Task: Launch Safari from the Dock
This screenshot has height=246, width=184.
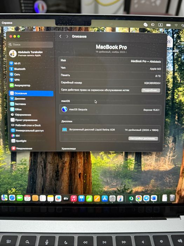Action: (12, 198)
